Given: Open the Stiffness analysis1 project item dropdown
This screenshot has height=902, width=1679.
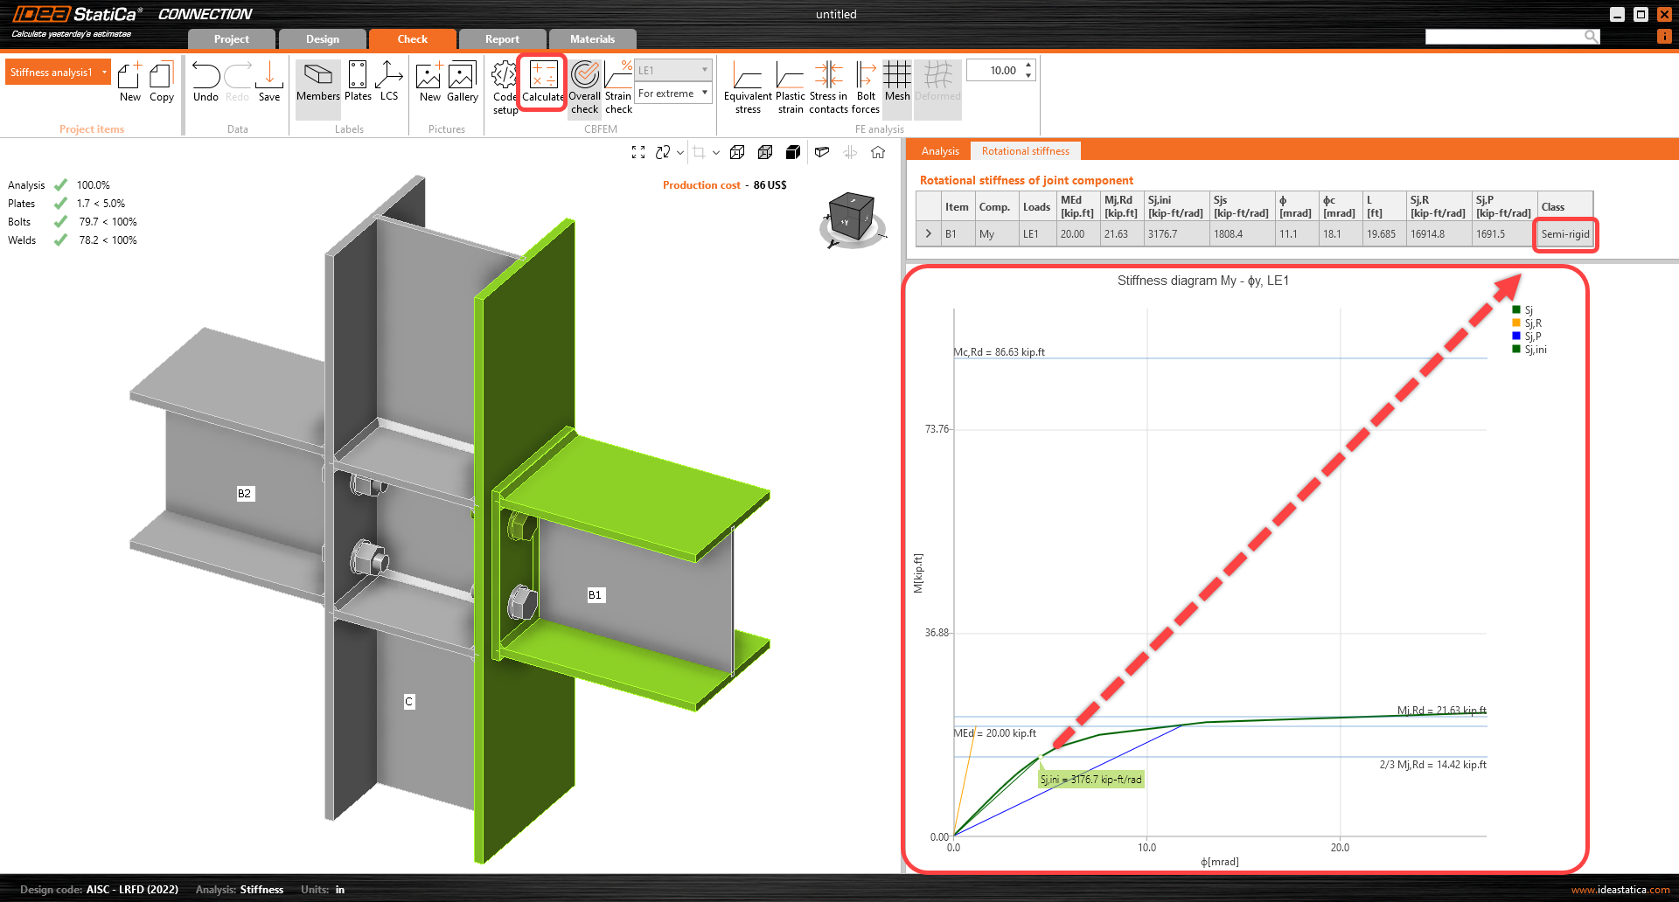Looking at the screenshot, I should pyautogui.click(x=104, y=73).
